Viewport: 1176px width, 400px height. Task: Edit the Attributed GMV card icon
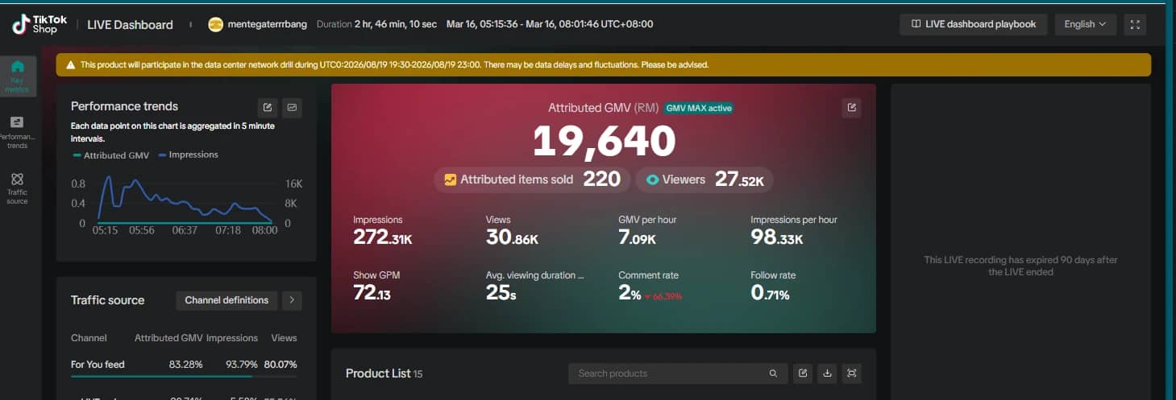[851, 108]
